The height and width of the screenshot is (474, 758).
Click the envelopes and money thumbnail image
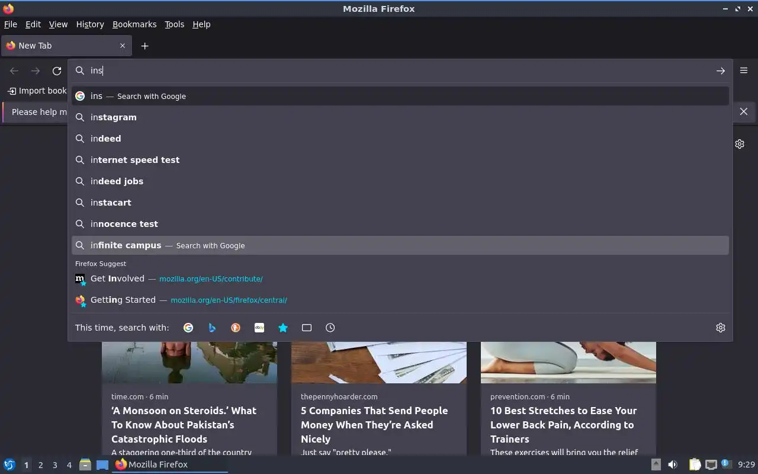coord(379,362)
